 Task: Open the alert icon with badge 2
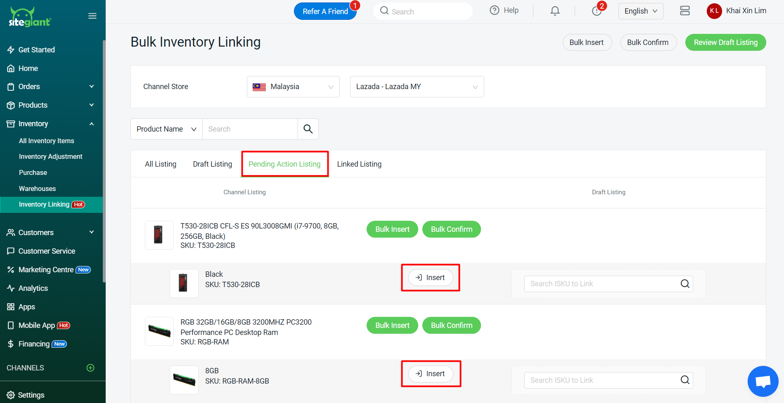tap(596, 11)
